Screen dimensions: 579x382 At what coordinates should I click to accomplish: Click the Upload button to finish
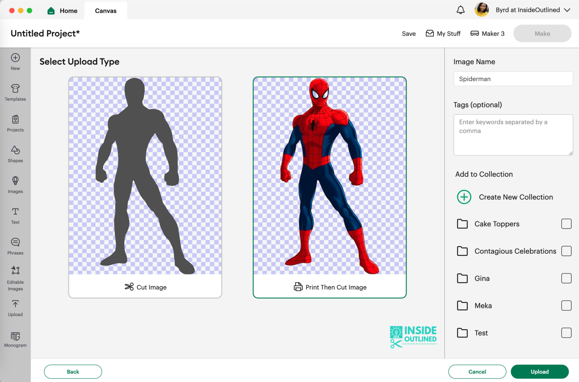(x=539, y=371)
